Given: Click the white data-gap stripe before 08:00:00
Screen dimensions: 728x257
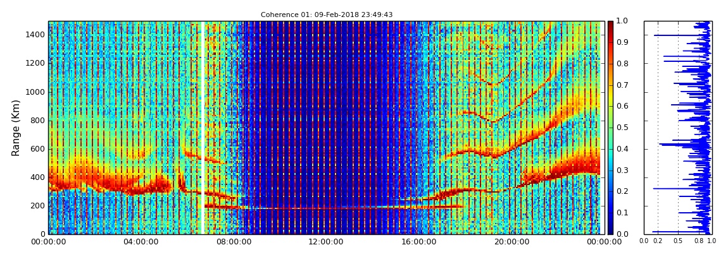Looking at the screenshot, I should coord(203,128).
